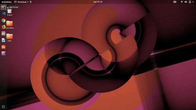Click the screen recording indicator icon
Viewport: 196px width, 110px height.
[175, 2]
